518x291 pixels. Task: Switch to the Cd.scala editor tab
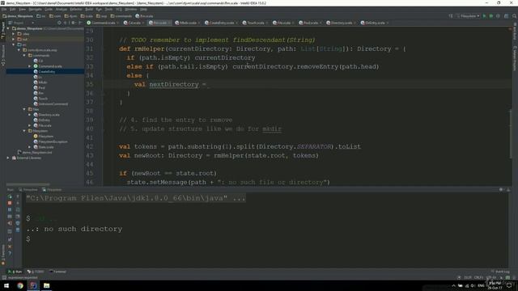[x=134, y=23]
